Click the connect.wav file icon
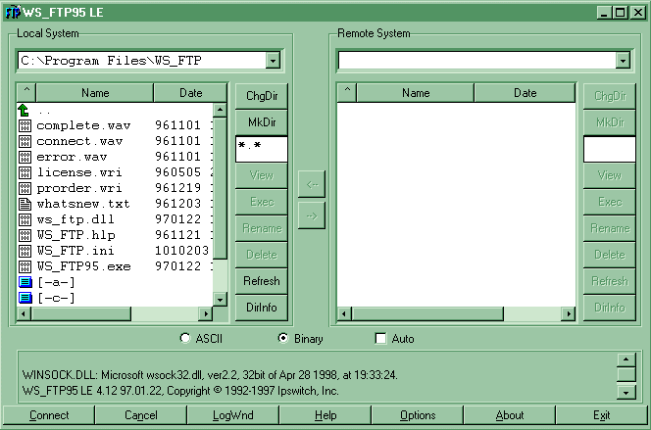Image resolution: width=651 pixels, height=430 pixels. tap(25, 141)
